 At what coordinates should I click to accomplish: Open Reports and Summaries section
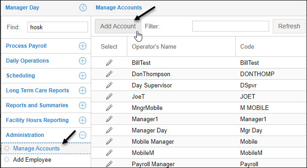pyautogui.click(x=37, y=105)
